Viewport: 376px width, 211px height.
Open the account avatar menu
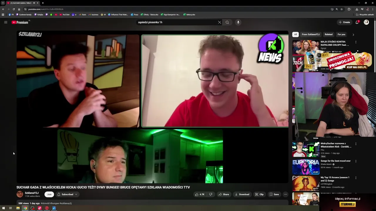[366, 22]
